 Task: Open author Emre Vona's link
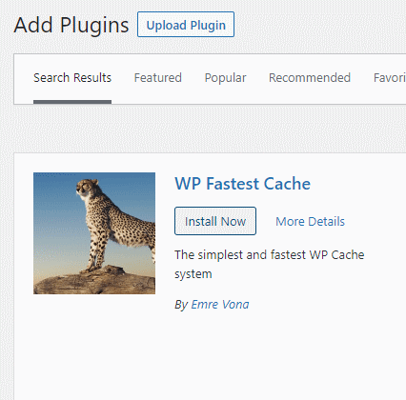point(220,305)
